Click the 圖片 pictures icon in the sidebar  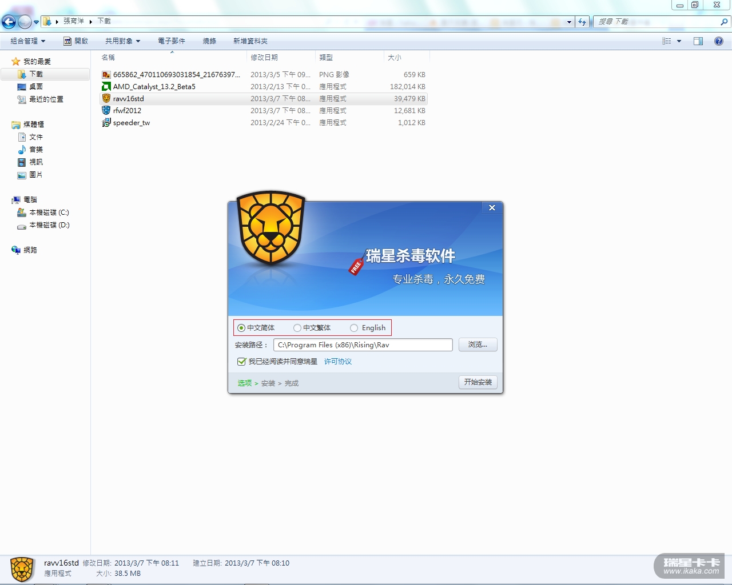coord(22,175)
